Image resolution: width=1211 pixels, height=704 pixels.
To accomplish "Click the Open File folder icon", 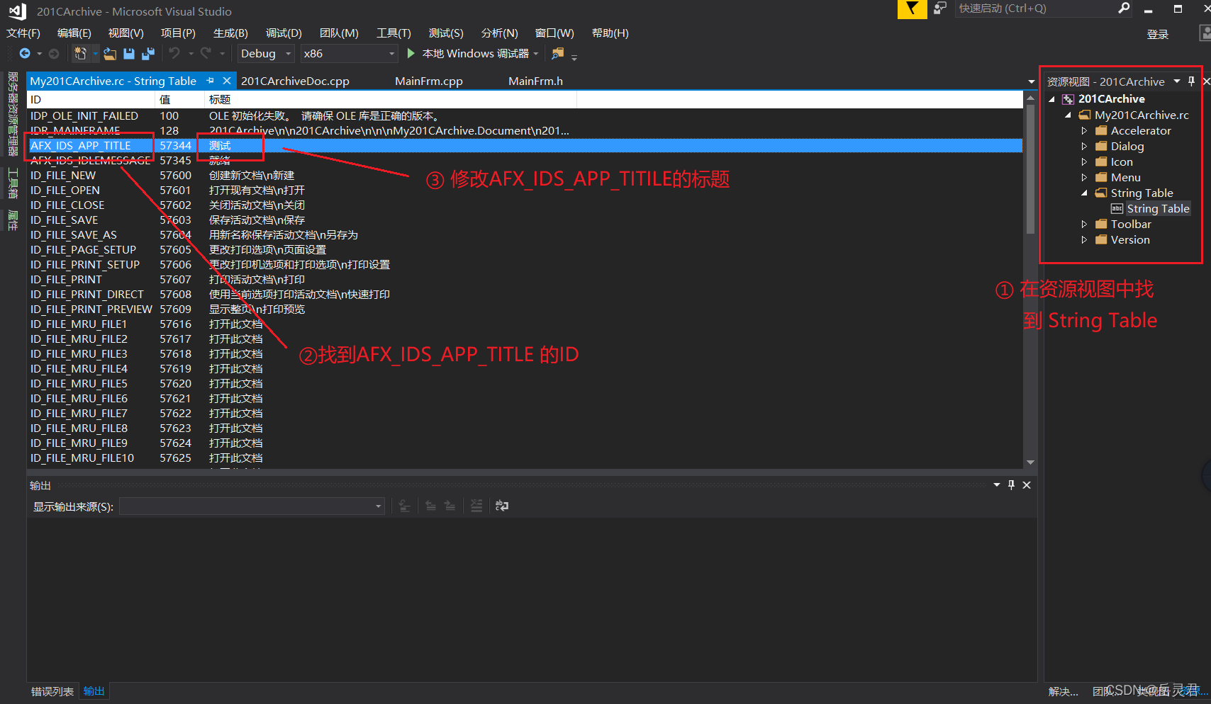I will [x=110, y=54].
